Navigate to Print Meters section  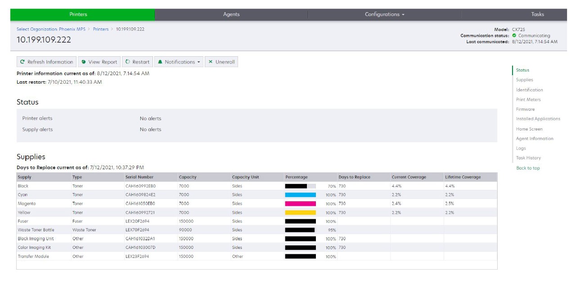coord(528,99)
